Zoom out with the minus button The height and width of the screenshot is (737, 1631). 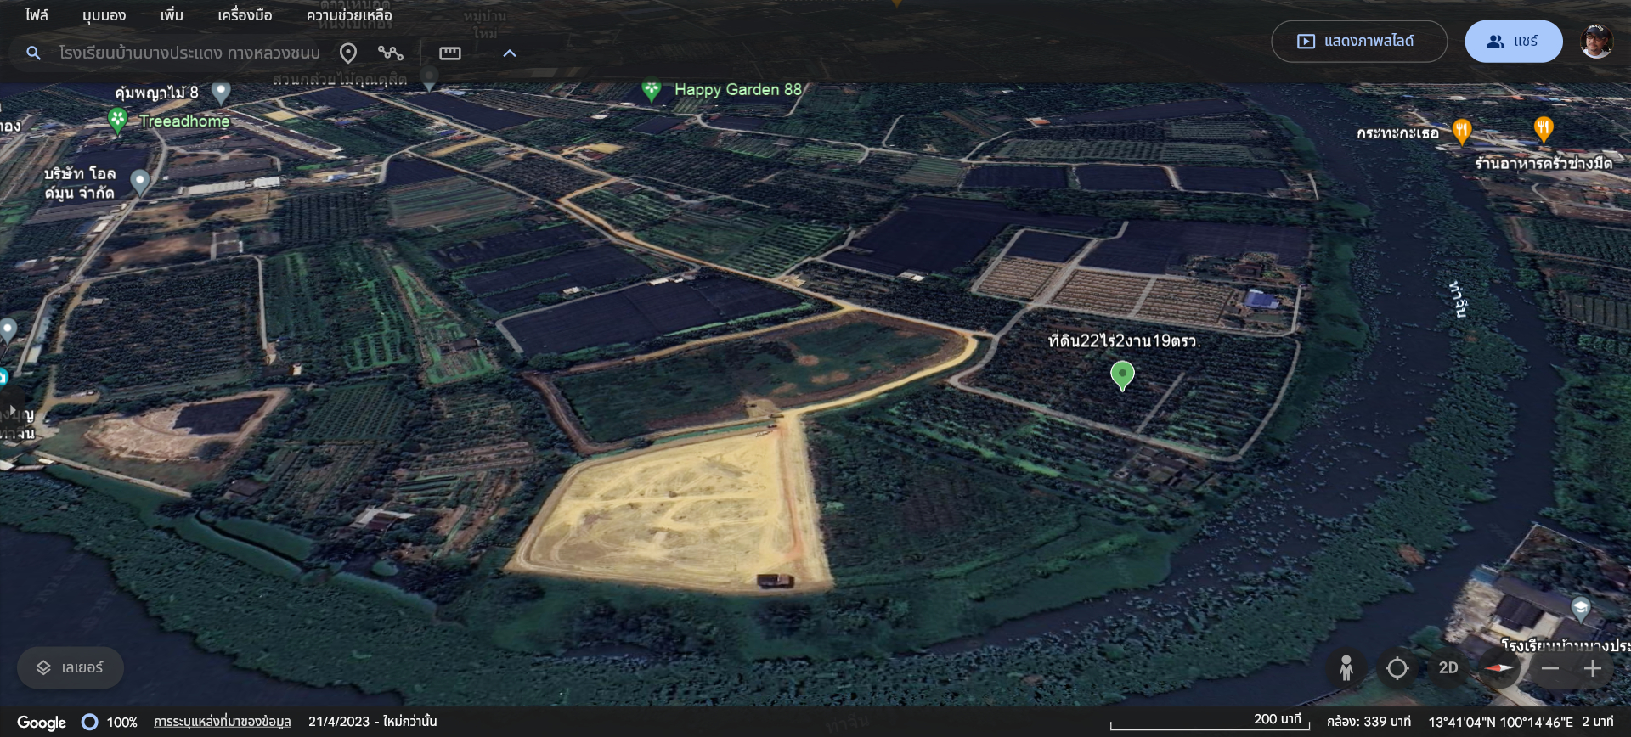tap(1550, 668)
